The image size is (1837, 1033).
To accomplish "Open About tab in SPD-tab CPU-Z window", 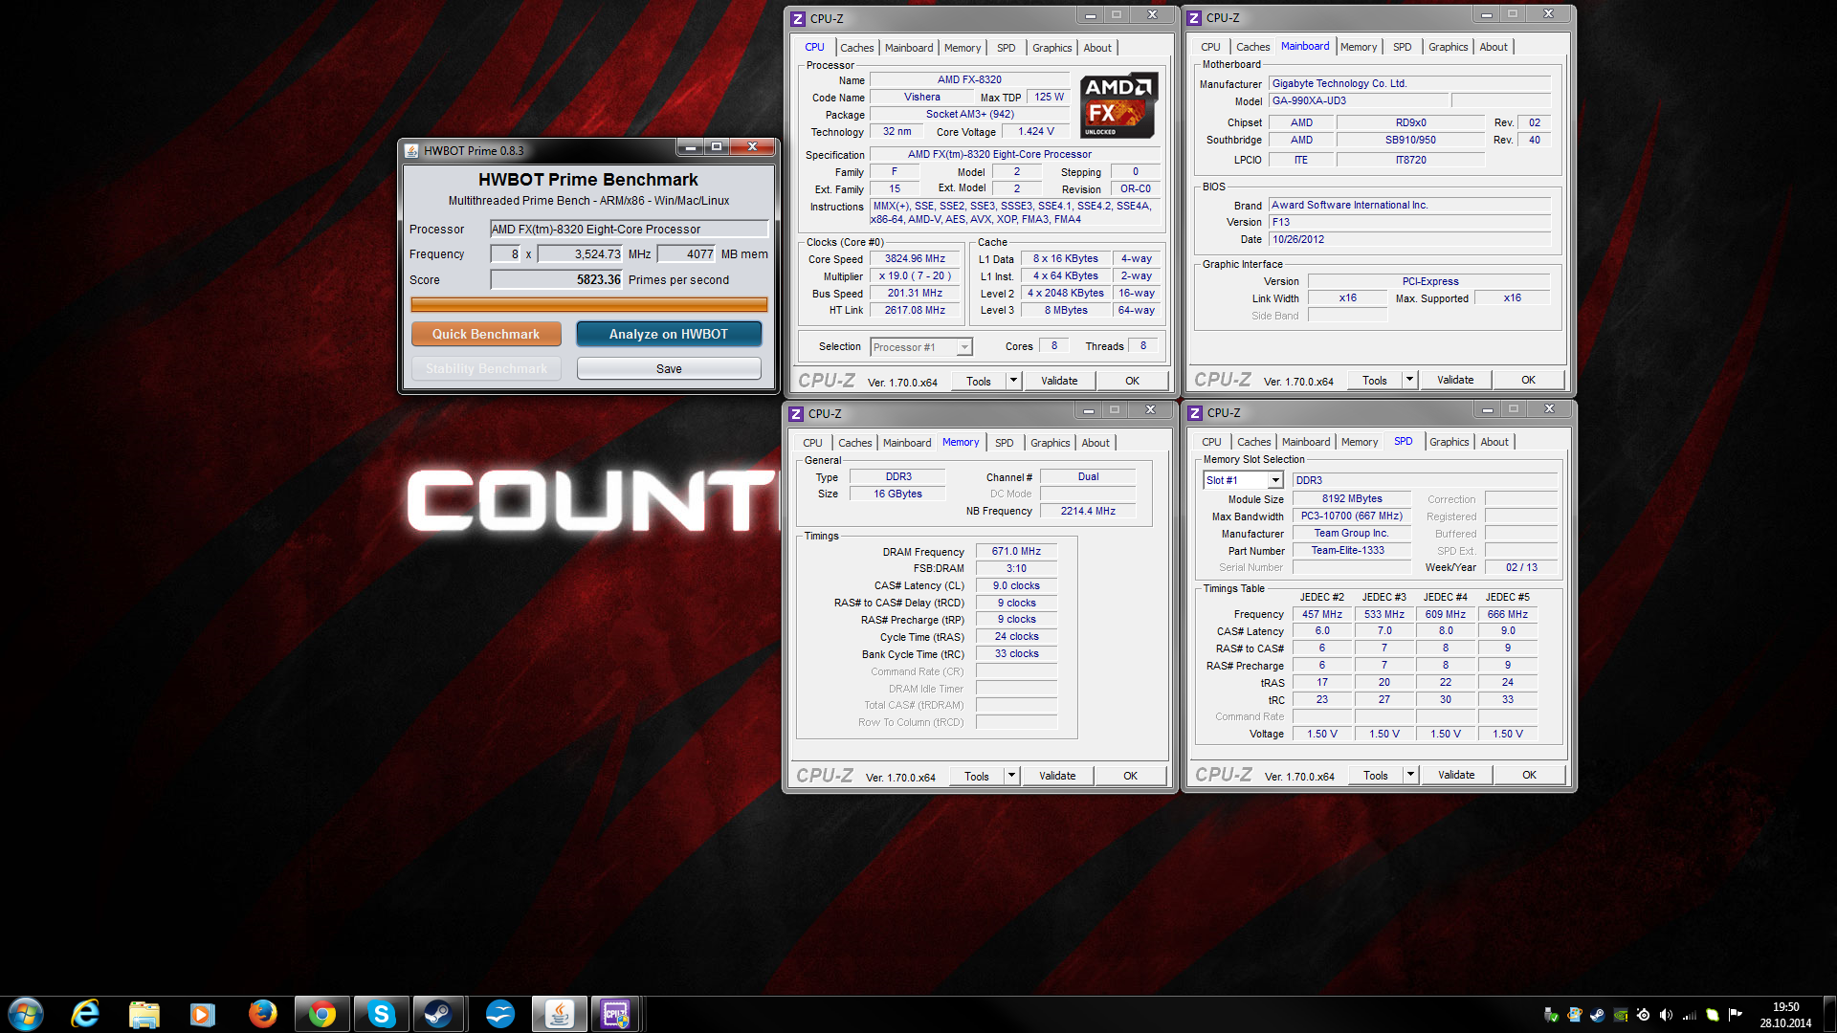I will point(1494,442).
